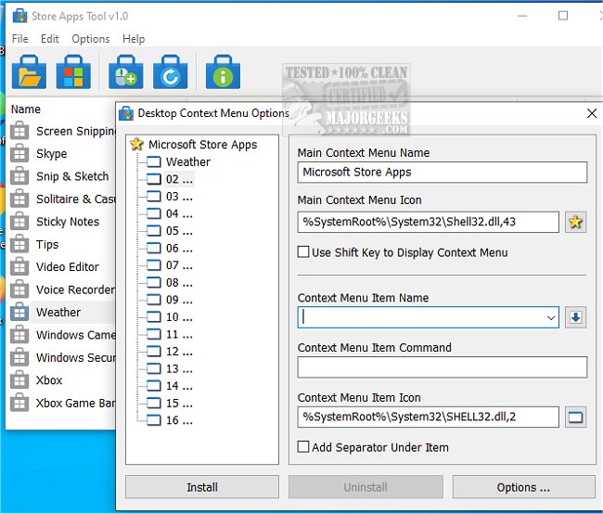Click the open folder store bag toolbar icon
Viewport: 603px width, 514px height.
pyautogui.click(x=30, y=72)
